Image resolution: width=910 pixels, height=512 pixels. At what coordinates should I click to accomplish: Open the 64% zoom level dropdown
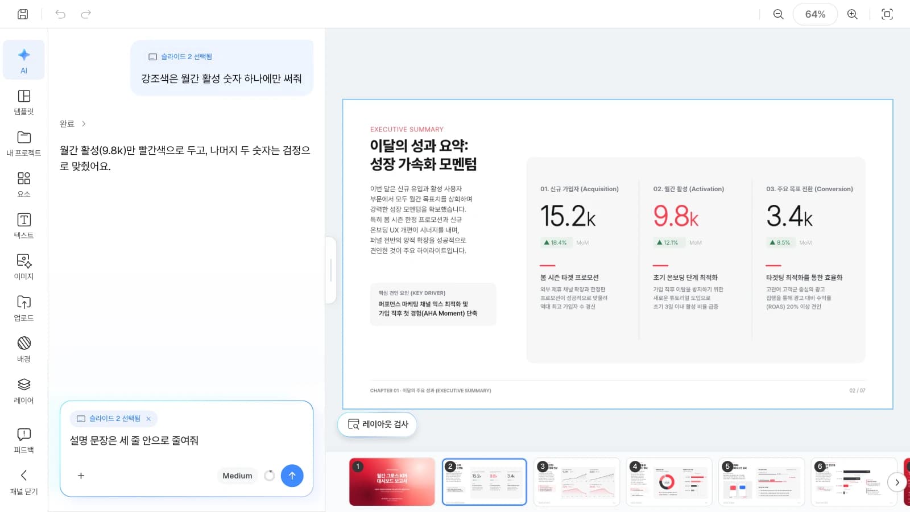click(815, 14)
